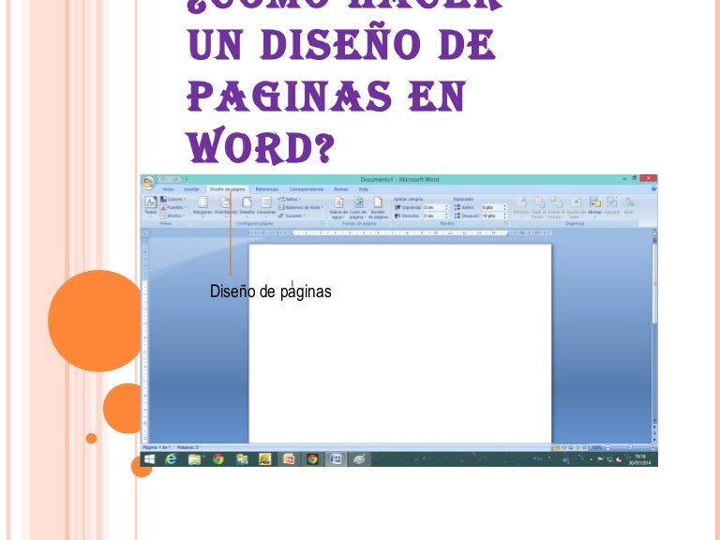Open the Referencias ribbon tab
Image resolution: width=720 pixels, height=540 pixels.
pos(266,189)
